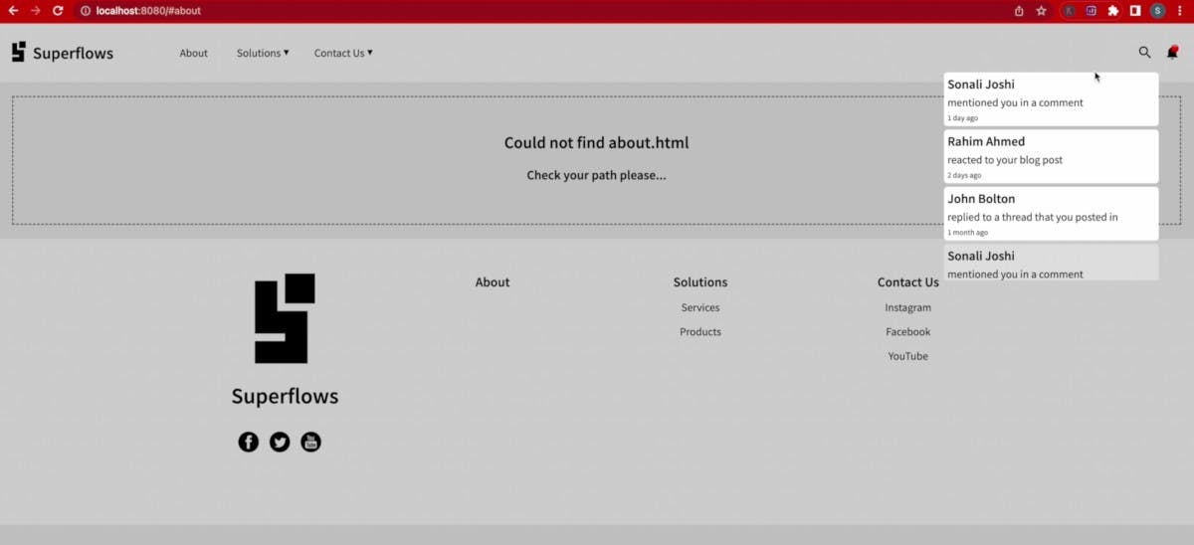Select About in the navigation bar
The height and width of the screenshot is (545, 1194).
[194, 53]
